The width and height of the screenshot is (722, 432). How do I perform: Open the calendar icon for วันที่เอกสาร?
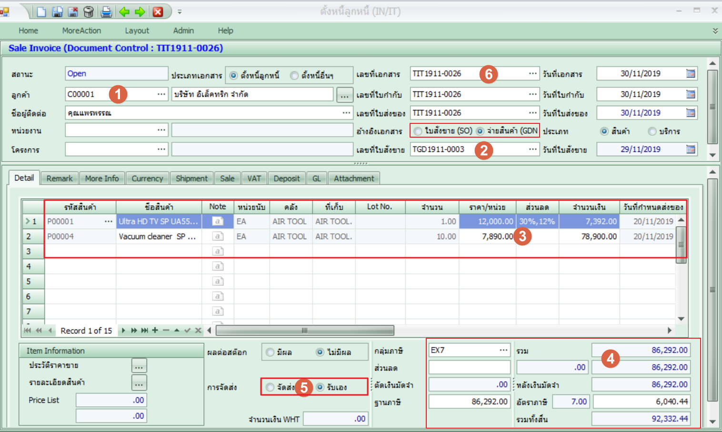[691, 74]
